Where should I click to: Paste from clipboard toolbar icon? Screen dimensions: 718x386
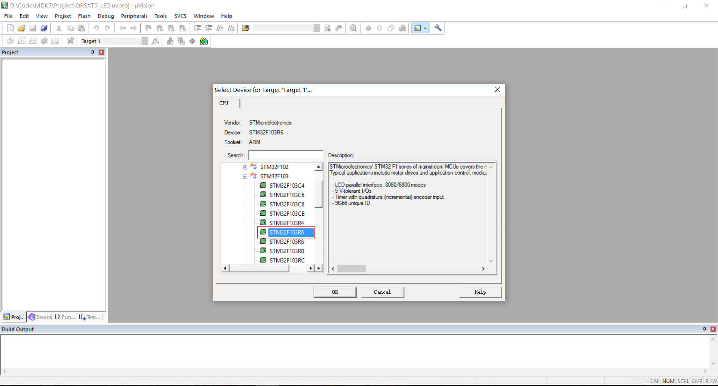81,28
